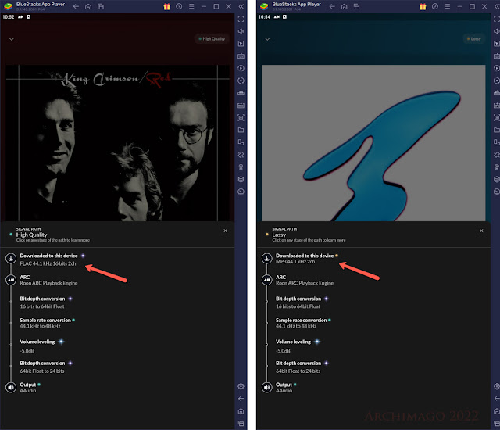Screen dimensions: 500x430
Task: Click the 64bit Float to 24 bits stage in right window
Action: pyautogui.click(x=302, y=367)
